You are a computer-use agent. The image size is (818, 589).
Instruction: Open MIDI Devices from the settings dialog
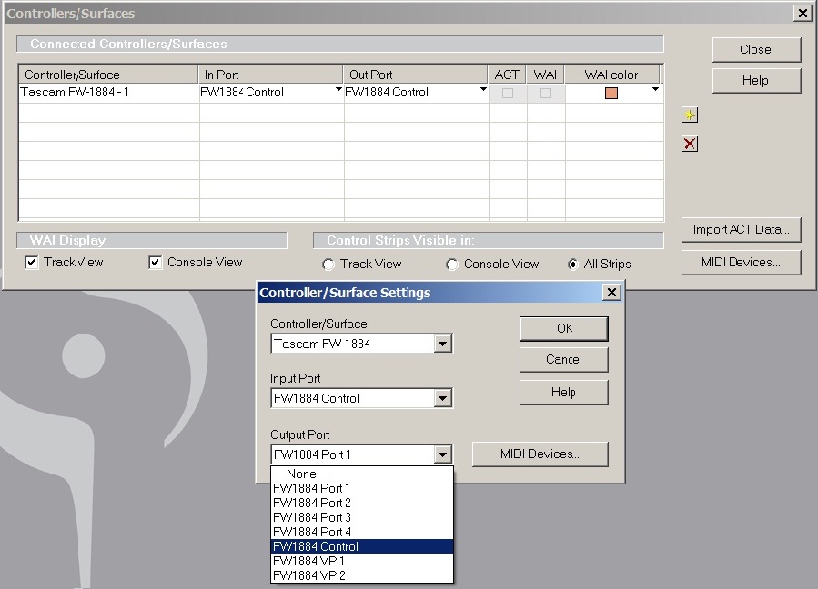click(x=540, y=454)
